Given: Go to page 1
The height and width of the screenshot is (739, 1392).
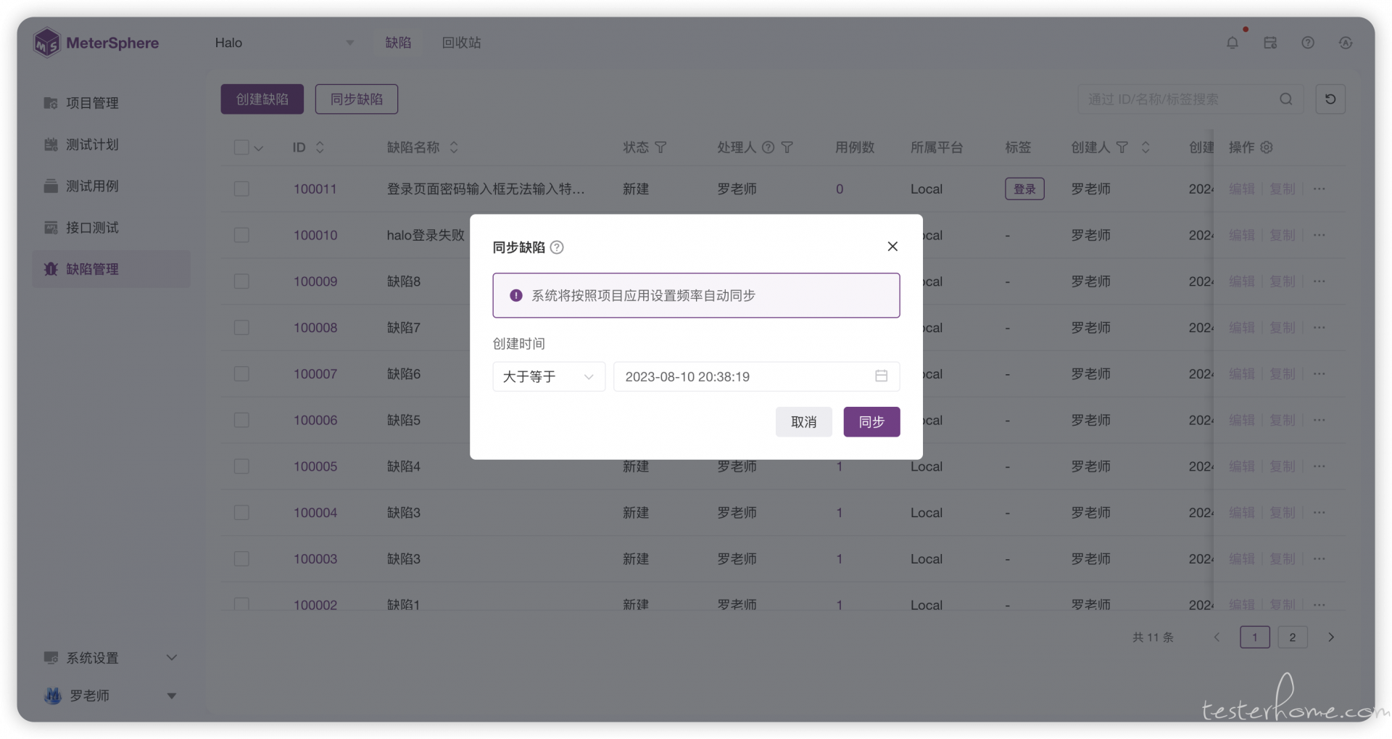Looking at the screenshot, I should [1254, 637].
